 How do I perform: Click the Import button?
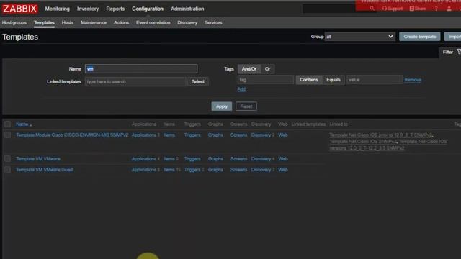pyautogui.click(x=453, y=37)
